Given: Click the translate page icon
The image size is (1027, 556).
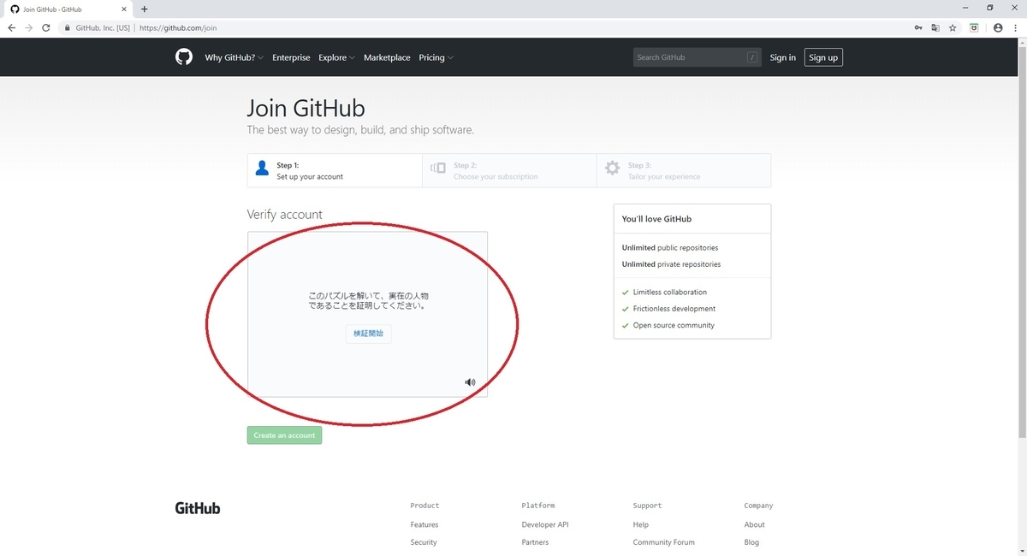Looking at the screenshot, I should tap(935, 27).
